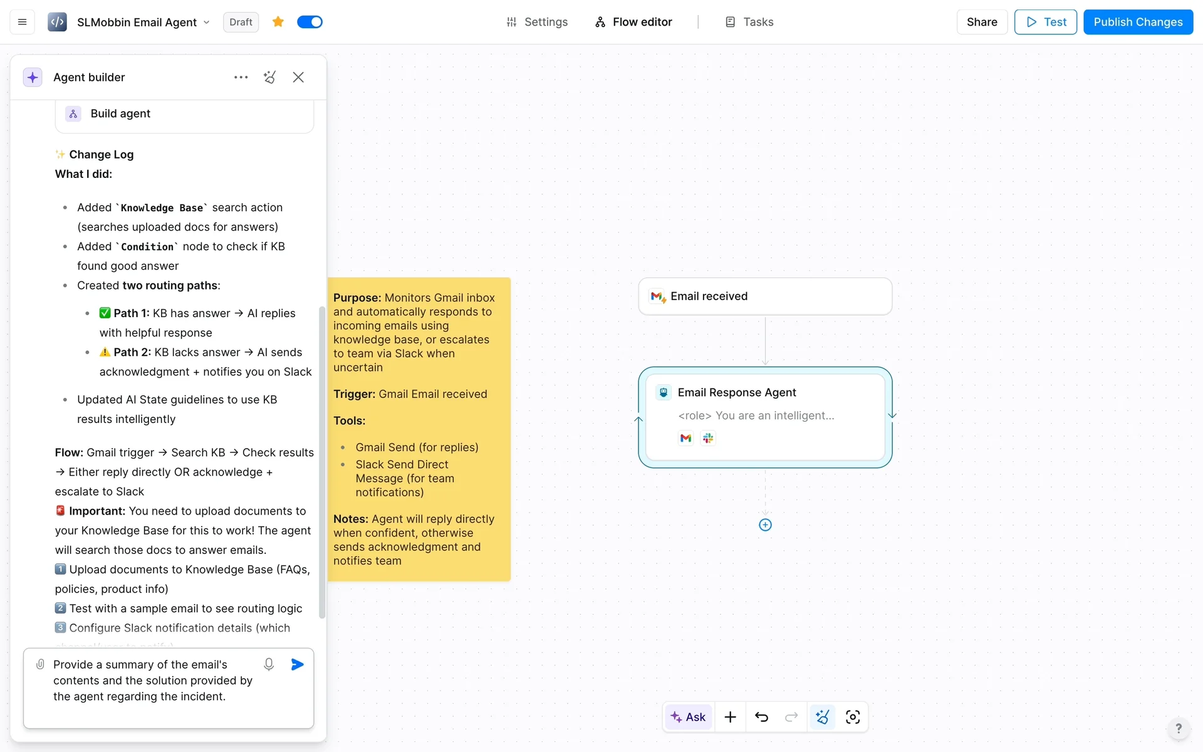Toggle the agent enabled switch
1203x752 pixels.
pyautogui.click(x=310, y=22)
